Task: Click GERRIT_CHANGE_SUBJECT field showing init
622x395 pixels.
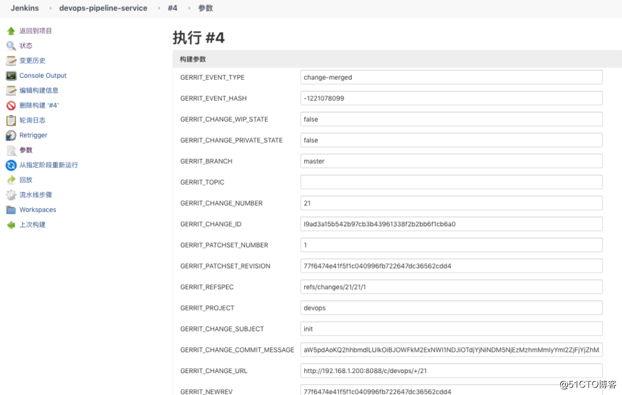Action: point(452,329)
